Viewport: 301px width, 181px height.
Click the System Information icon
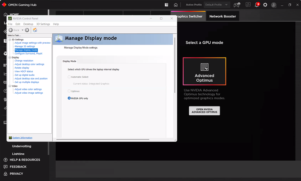(x=10, y=138)
